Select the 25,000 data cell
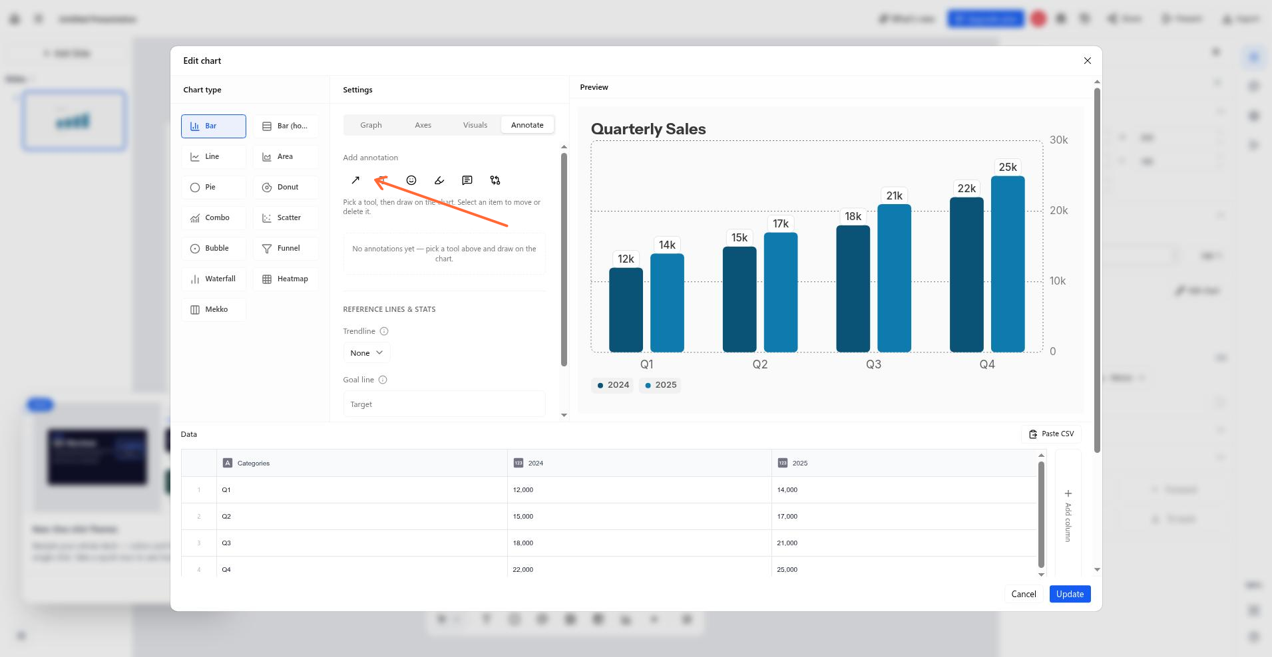Screen dimensions: 1272x657 (x=904, y=568)
